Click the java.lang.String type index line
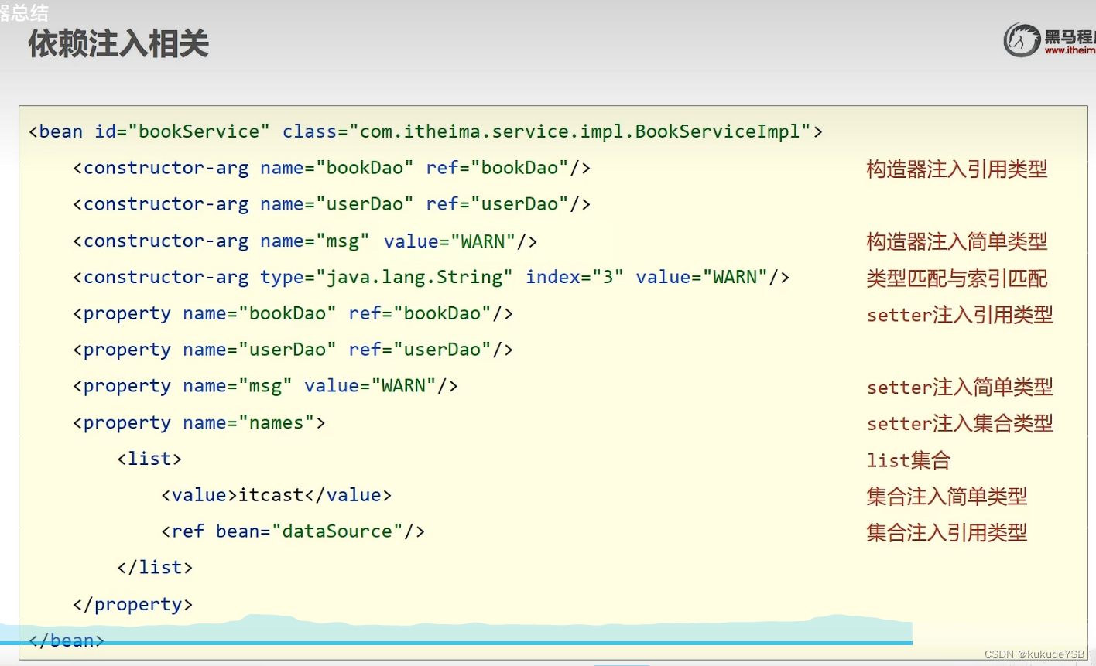The width and height of the screenshot is (1096, 666). coord(430,276)
